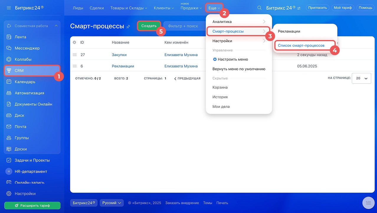Click the Расширить тариф button
The image size is (377, 213).
pyautogui.click(x=32, y=205)
